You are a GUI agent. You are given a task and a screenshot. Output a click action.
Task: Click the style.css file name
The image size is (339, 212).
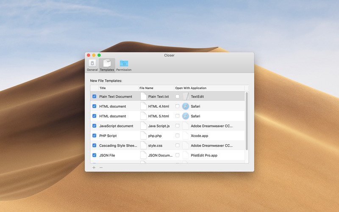pyautogui.click(x=155, y=145)
